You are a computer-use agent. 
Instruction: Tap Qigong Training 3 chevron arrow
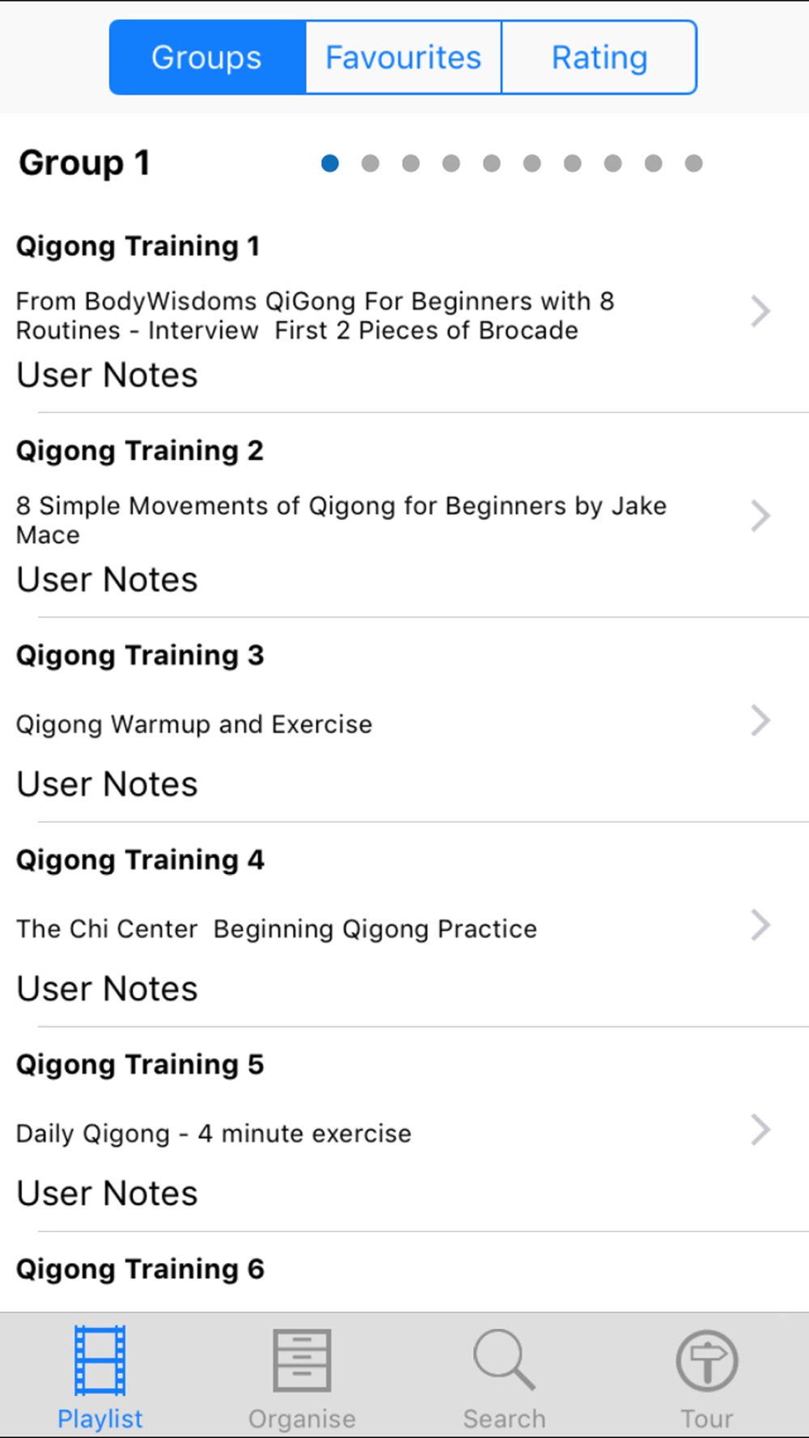(x=760, y=721)
